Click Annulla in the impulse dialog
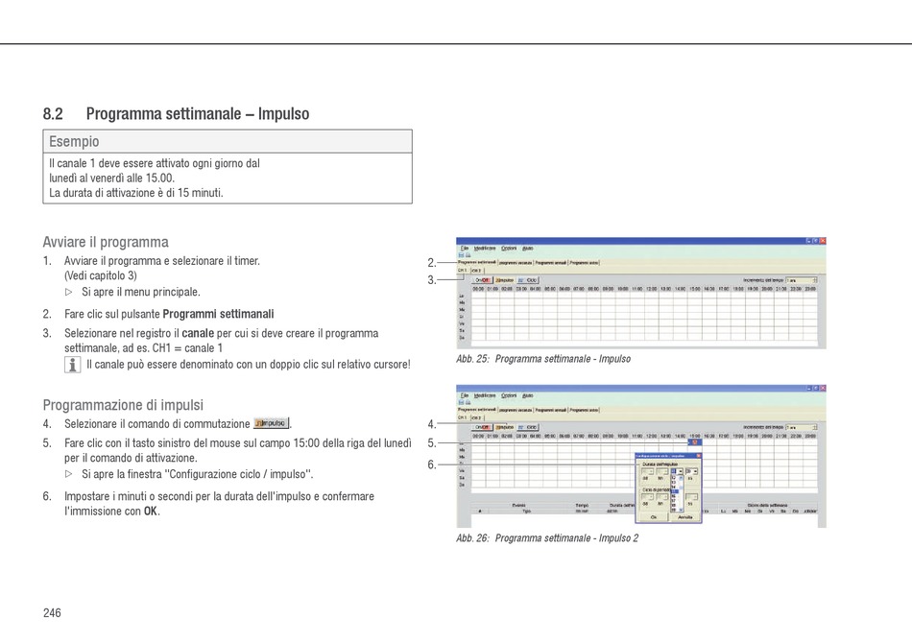The width and height of the screenshot is (912, 643). point(685,517)
